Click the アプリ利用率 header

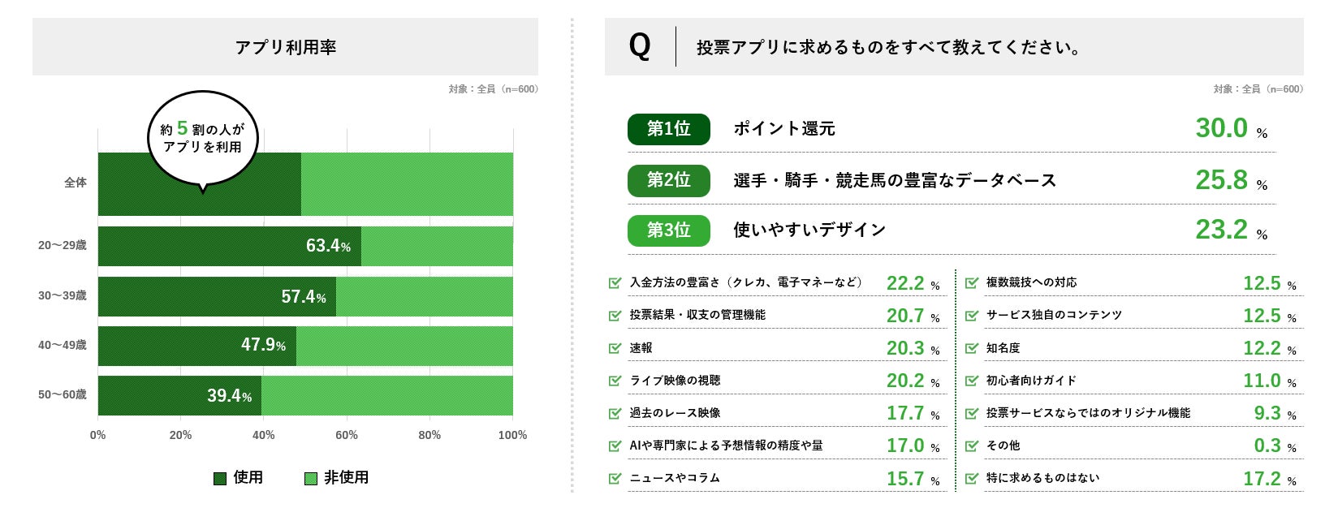click(x=285, y=47)
